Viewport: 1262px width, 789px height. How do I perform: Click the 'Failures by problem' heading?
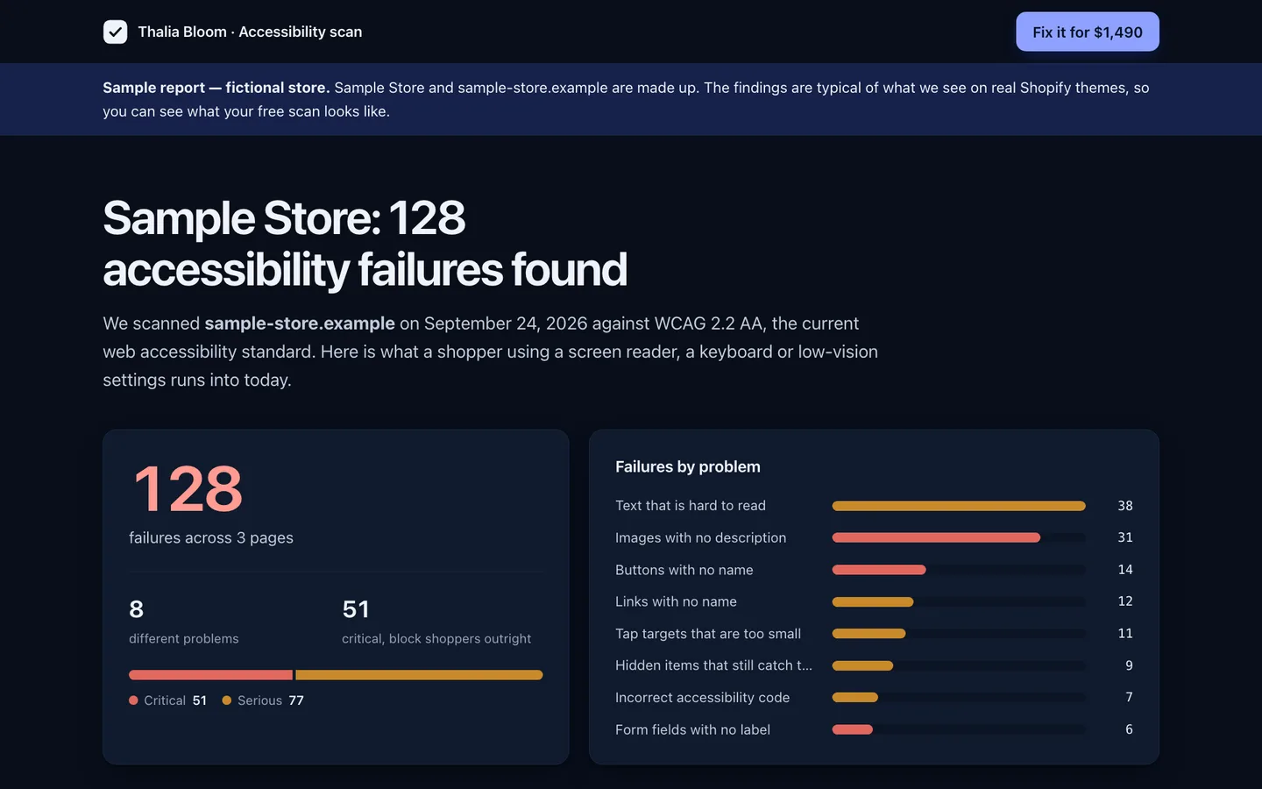pyautogui.click(x=688, y=467)
